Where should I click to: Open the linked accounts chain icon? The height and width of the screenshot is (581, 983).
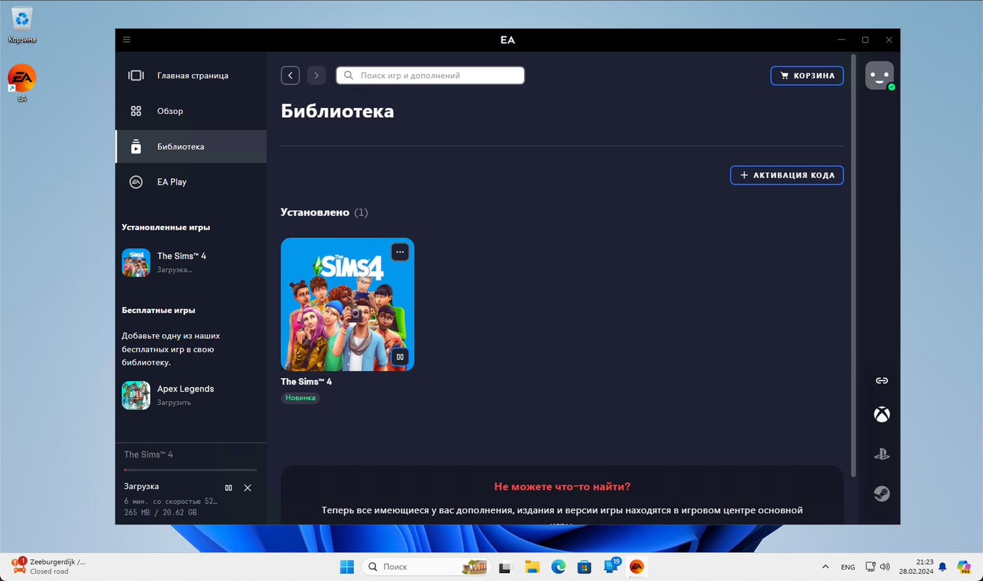882,381
